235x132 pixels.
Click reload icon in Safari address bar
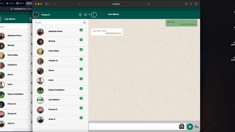point(148,4)
